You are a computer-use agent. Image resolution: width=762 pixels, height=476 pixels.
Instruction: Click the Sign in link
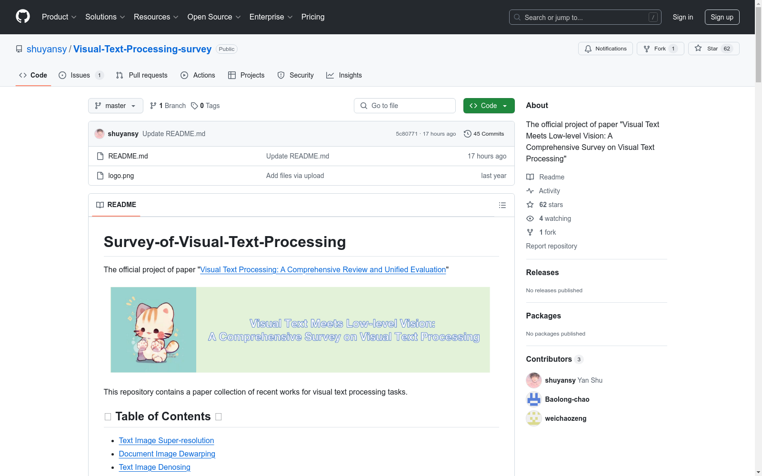coord(683,17)
